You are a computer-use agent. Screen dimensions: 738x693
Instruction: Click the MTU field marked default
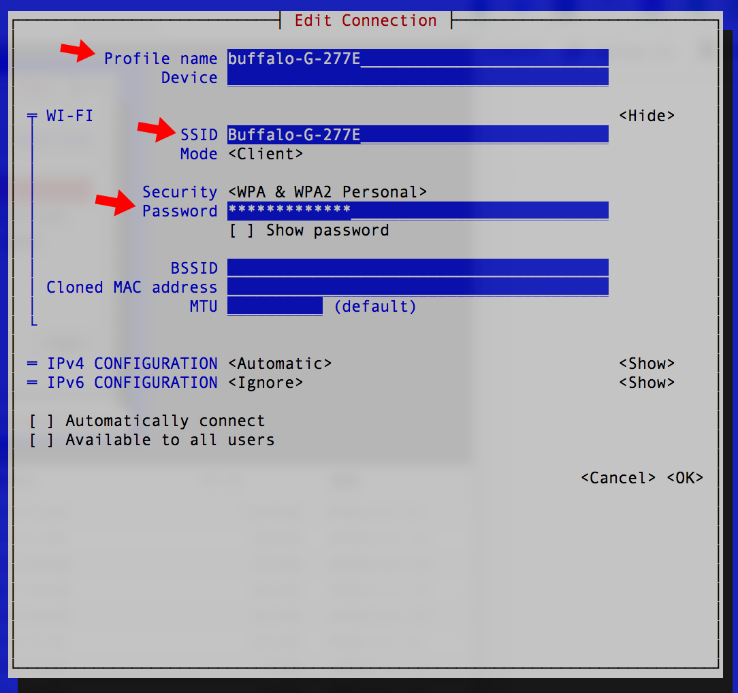click(274, 306)
